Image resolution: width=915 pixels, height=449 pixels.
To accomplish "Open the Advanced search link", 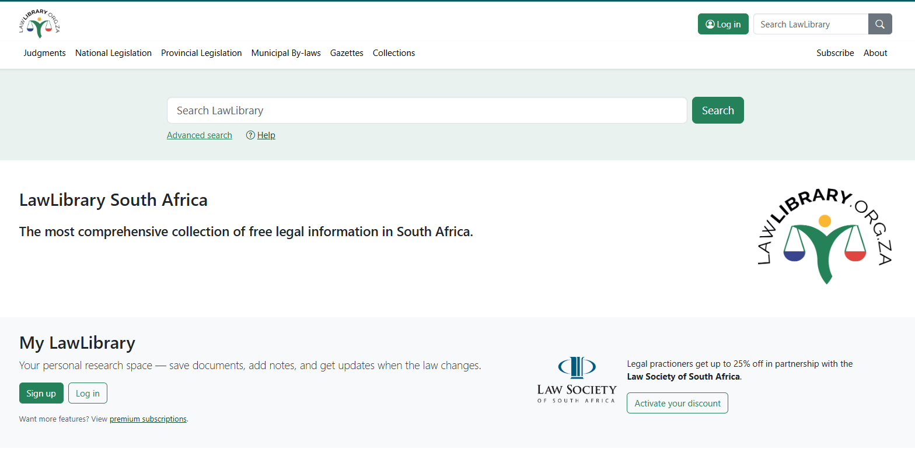I will [200, 135].
